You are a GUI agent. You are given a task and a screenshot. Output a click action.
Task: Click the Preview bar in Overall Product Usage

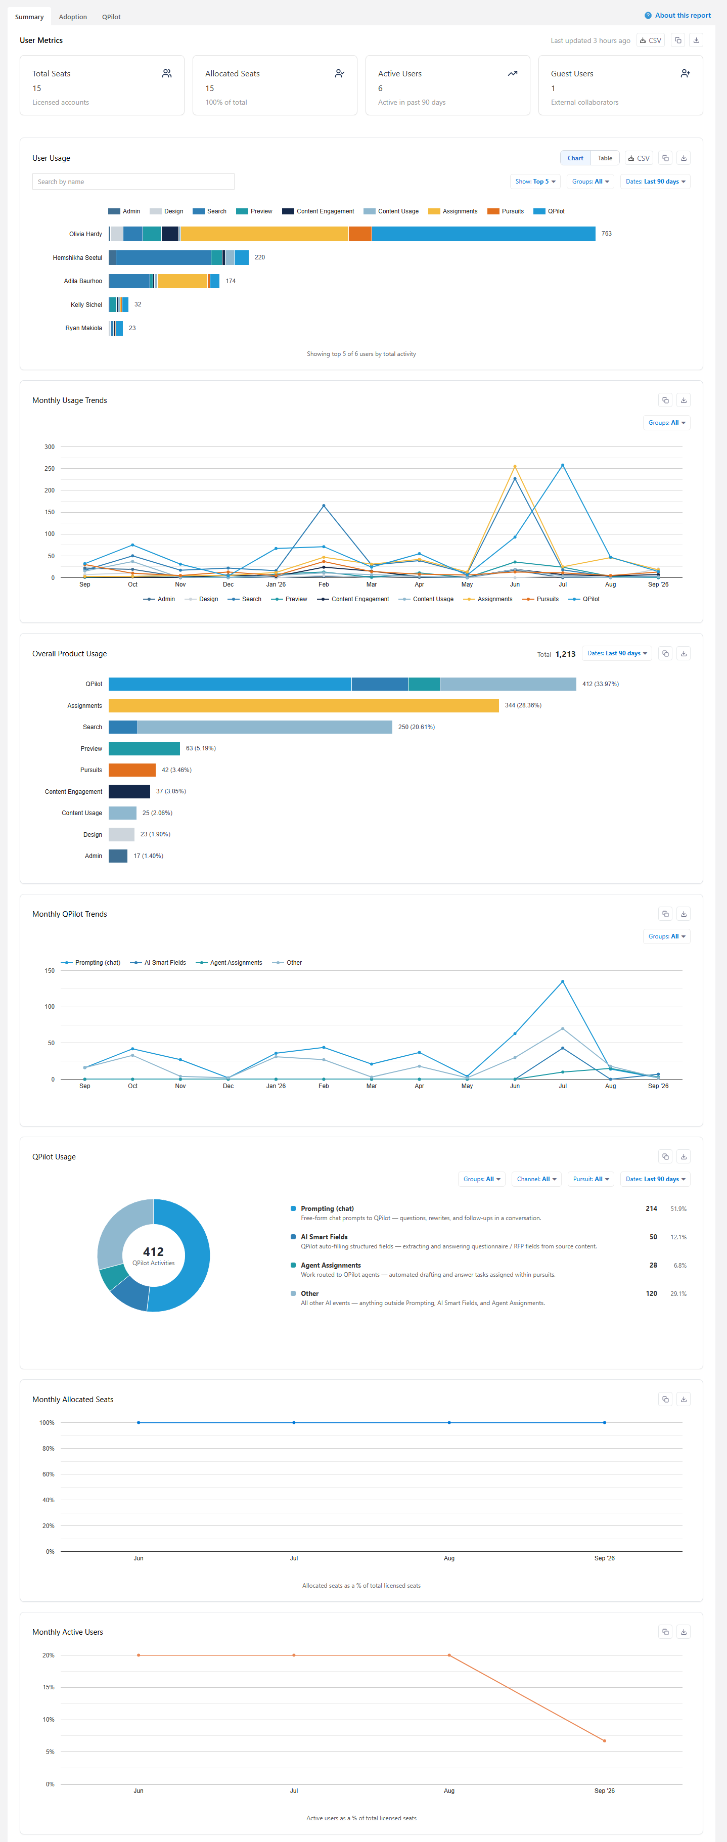click(x=145, y=749)
